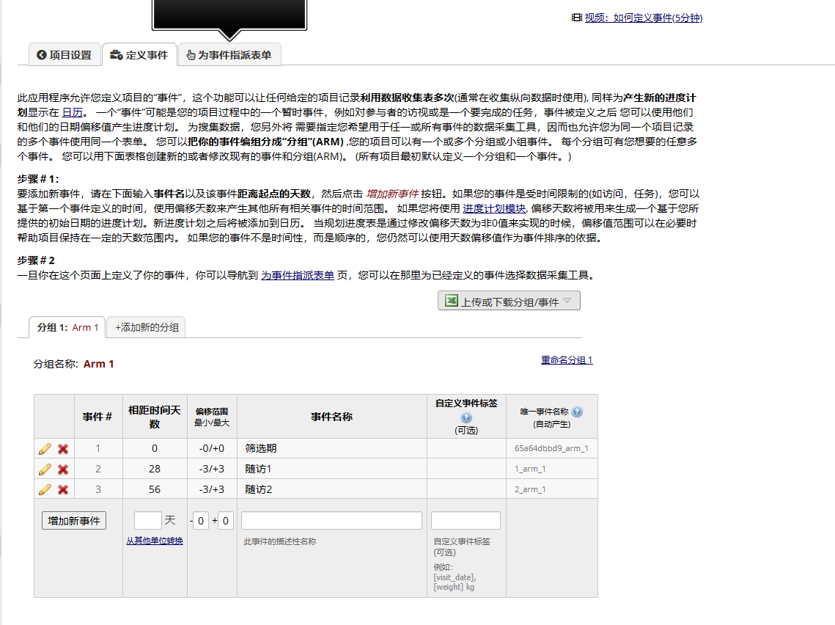Switch to the 项目设置 tab
The height and width of the screenshot is (625, 835).
(65, 54)
